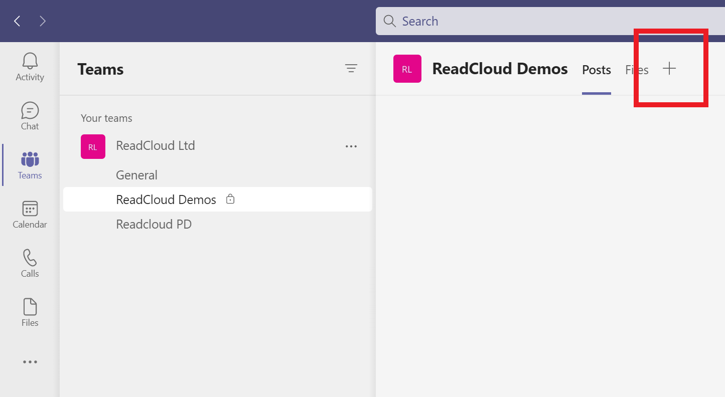Open the Activity feed
The width and height of the screenshot is (725, 397).
point(30,67)
